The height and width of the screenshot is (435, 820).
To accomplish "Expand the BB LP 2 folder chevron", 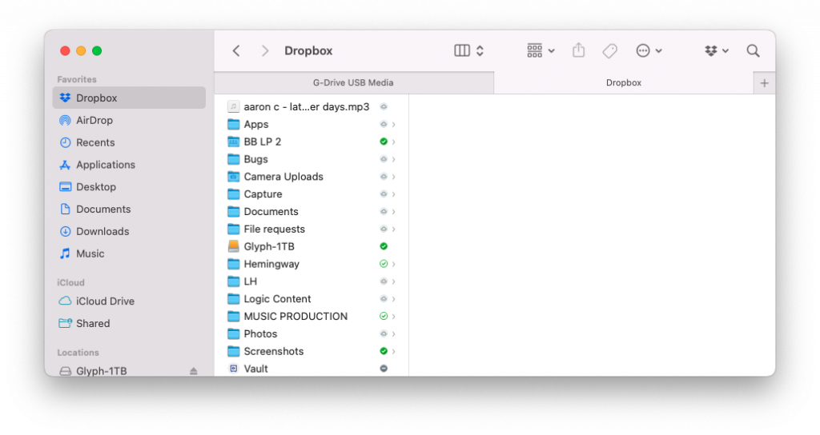I will (x=393, y=142).
